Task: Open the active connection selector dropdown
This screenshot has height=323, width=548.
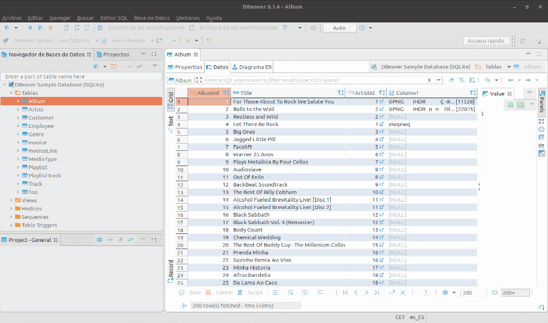Action: click(x=97, y=41)
